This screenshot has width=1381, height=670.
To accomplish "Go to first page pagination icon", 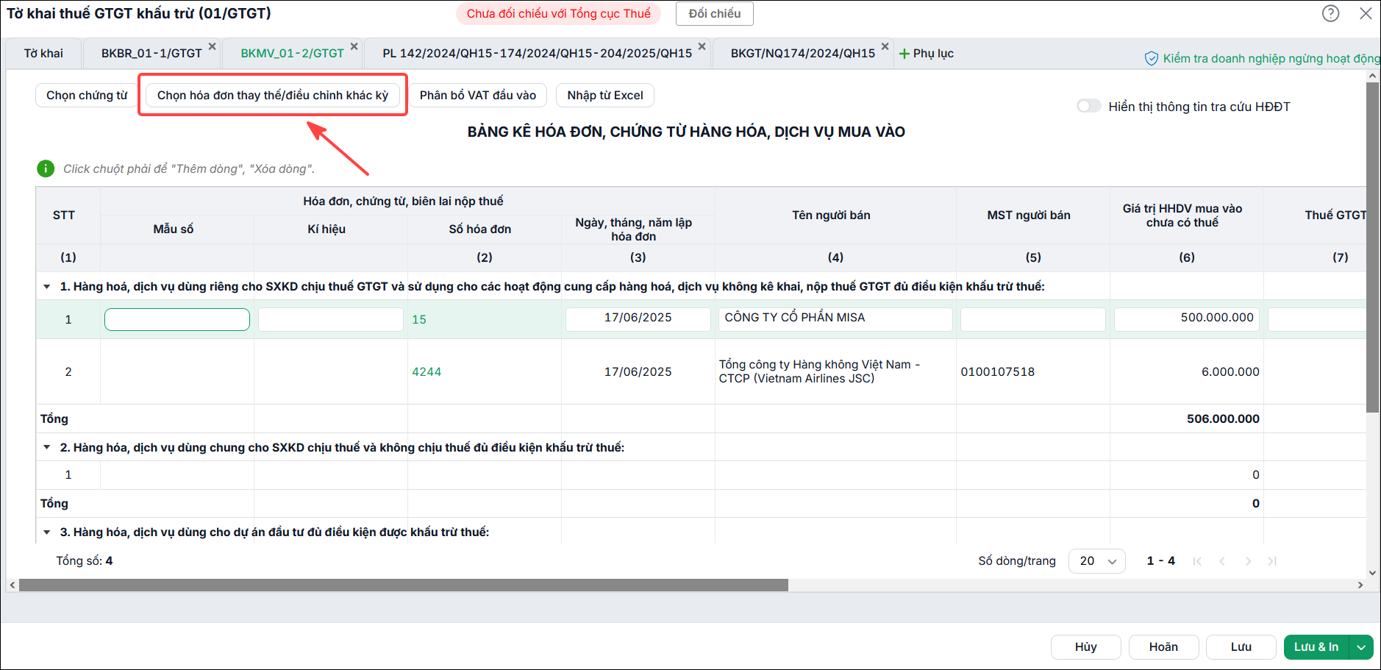I will pyautogui.click(x=1197, y=561).
